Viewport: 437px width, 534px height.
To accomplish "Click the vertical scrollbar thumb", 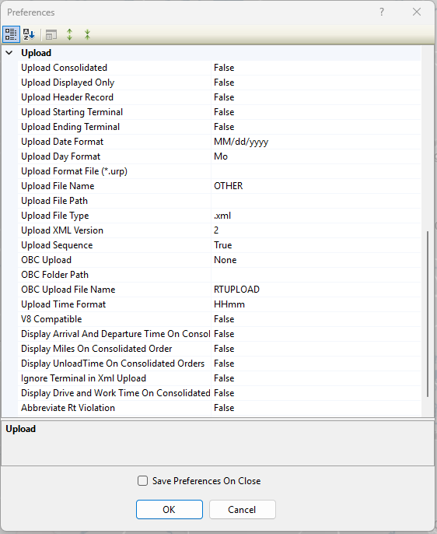I will point(428,314).
